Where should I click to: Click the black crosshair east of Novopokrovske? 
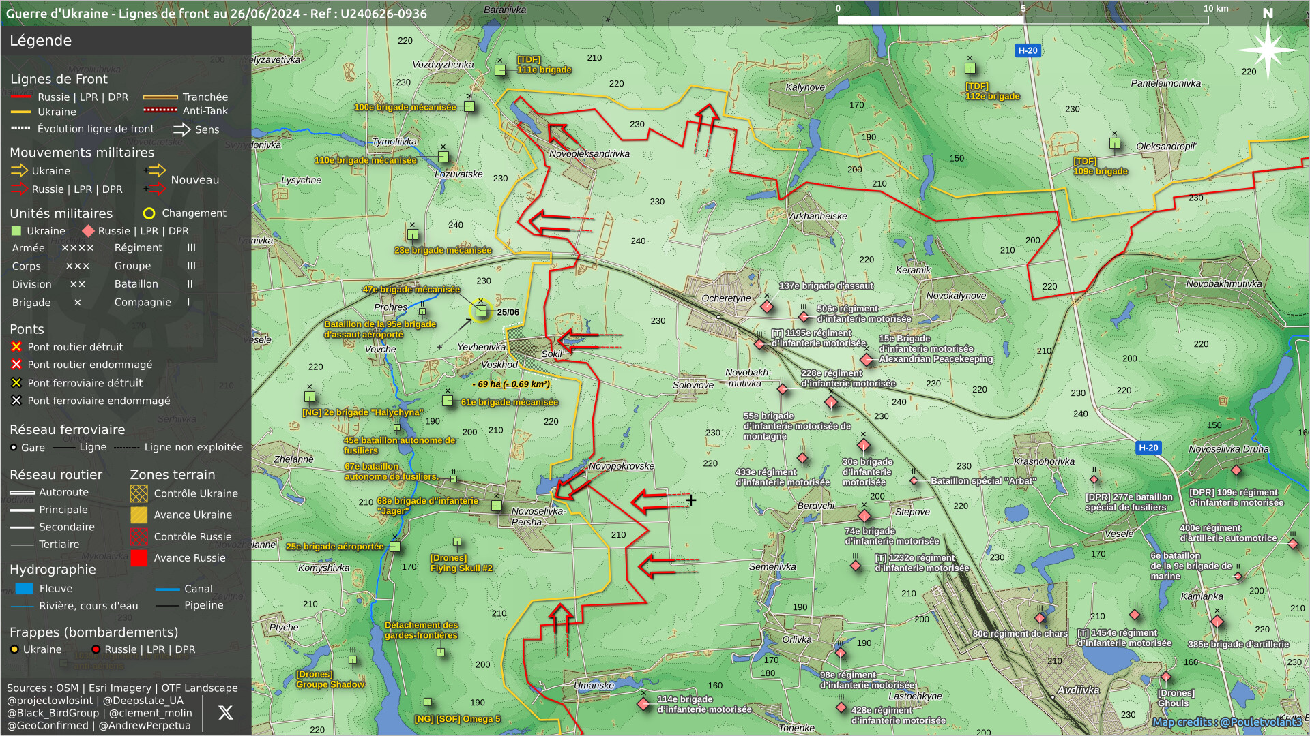(x=691, y=500)
